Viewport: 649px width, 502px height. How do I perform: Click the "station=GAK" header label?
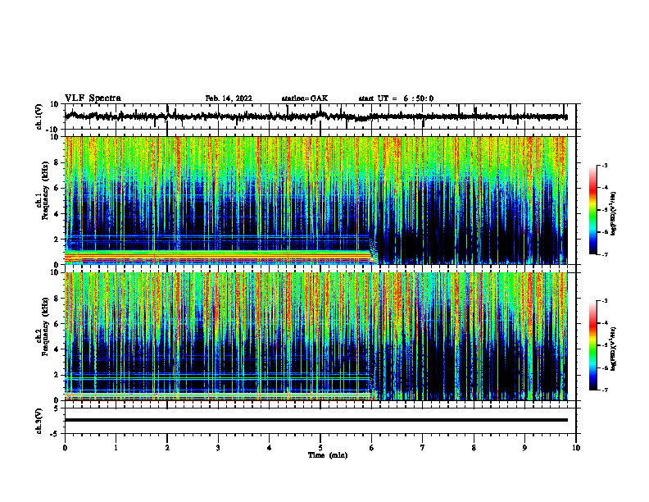305,98
